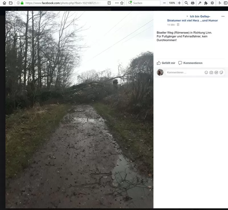Screen dimensions: 228x210
Task: Toggle reader view in the address bar
Action: click(109, 3)
